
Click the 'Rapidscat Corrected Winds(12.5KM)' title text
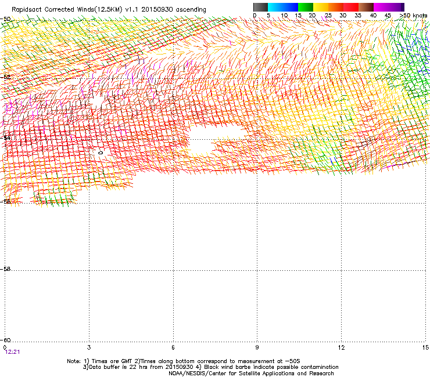click(67, 10)
